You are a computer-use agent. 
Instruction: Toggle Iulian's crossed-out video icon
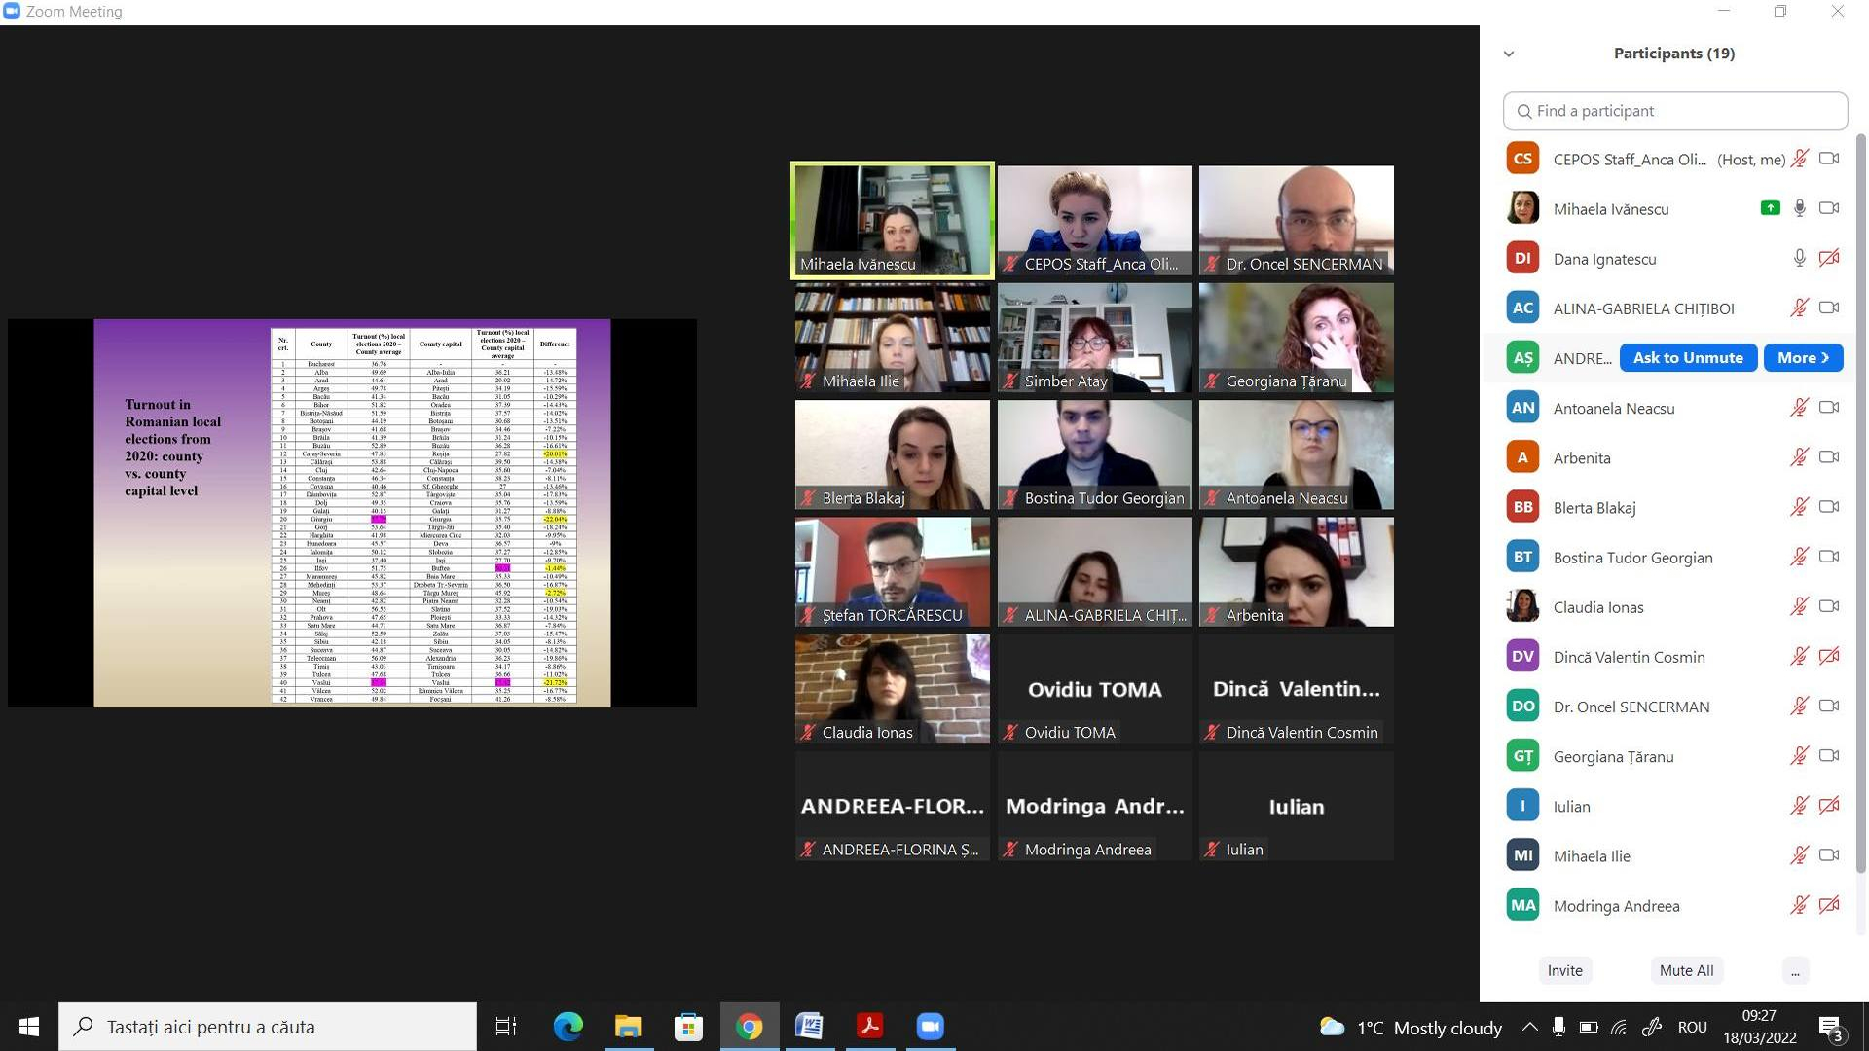click(x=1829, y=806)
